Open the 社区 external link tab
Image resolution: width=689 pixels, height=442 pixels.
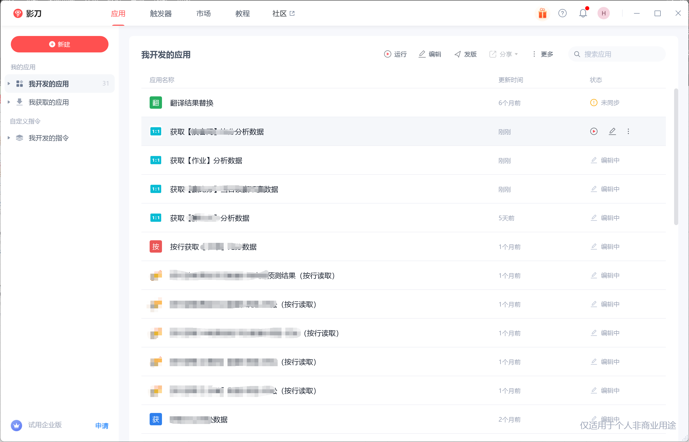pyautogui.click(x=283, y=13)
